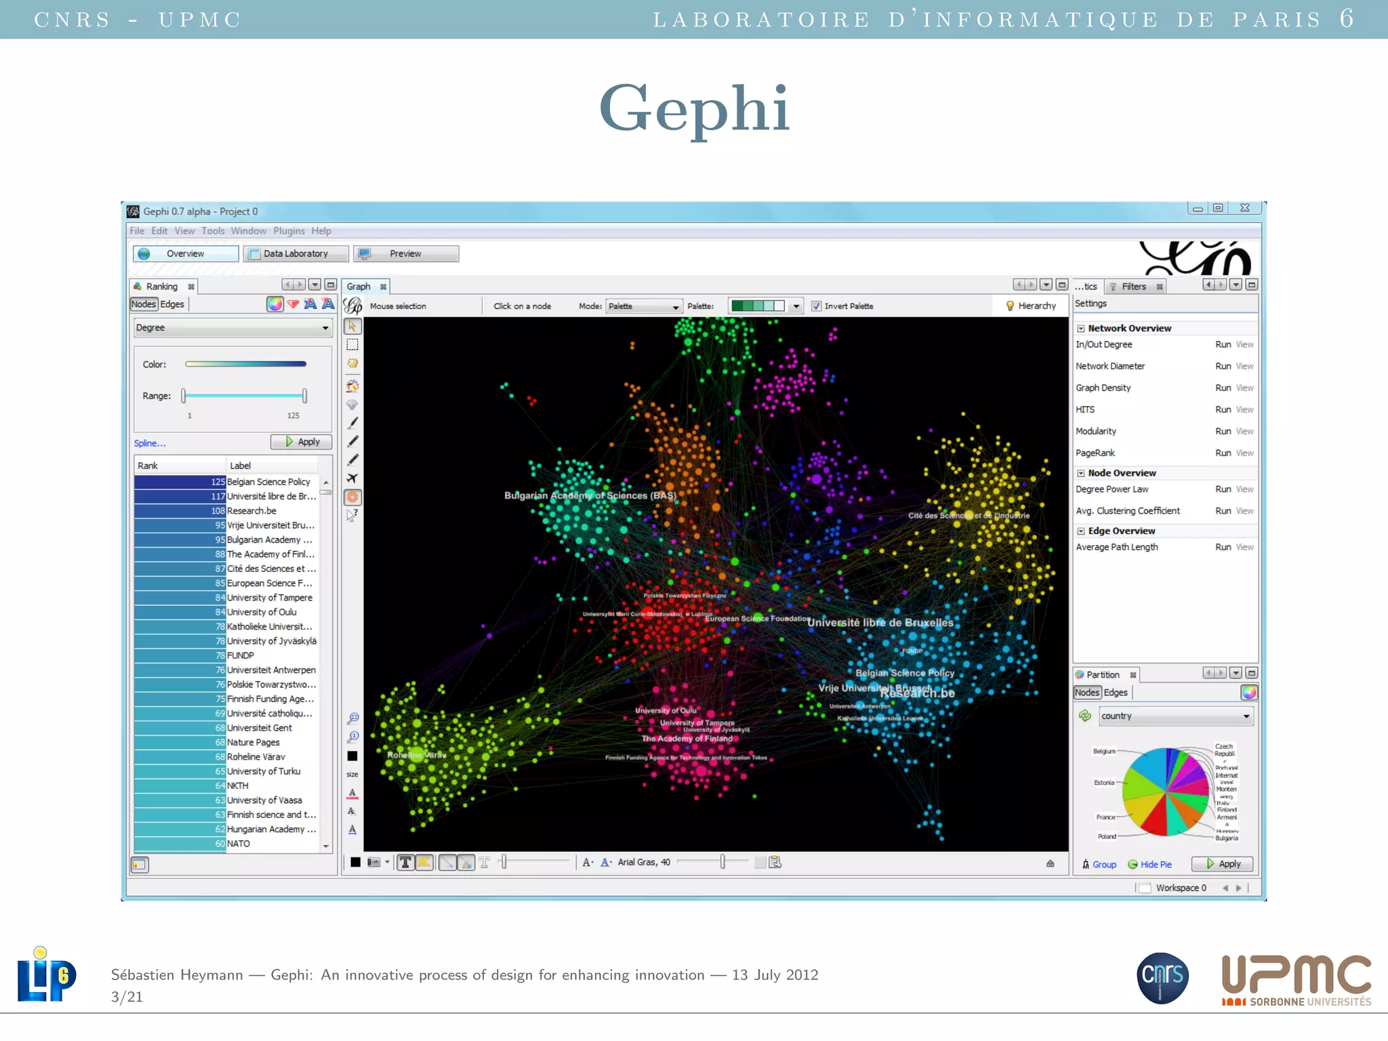Toggle show edge labels button
Screen dimensions: 1388x1041
(x=485, y=863)
